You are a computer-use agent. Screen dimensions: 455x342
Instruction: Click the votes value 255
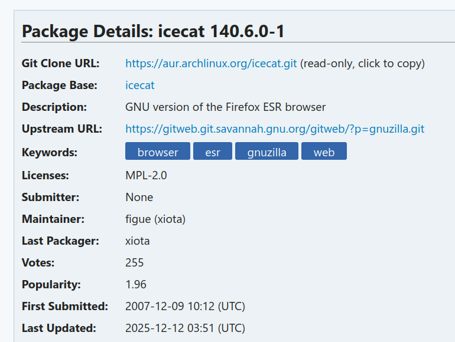point(134,262)
